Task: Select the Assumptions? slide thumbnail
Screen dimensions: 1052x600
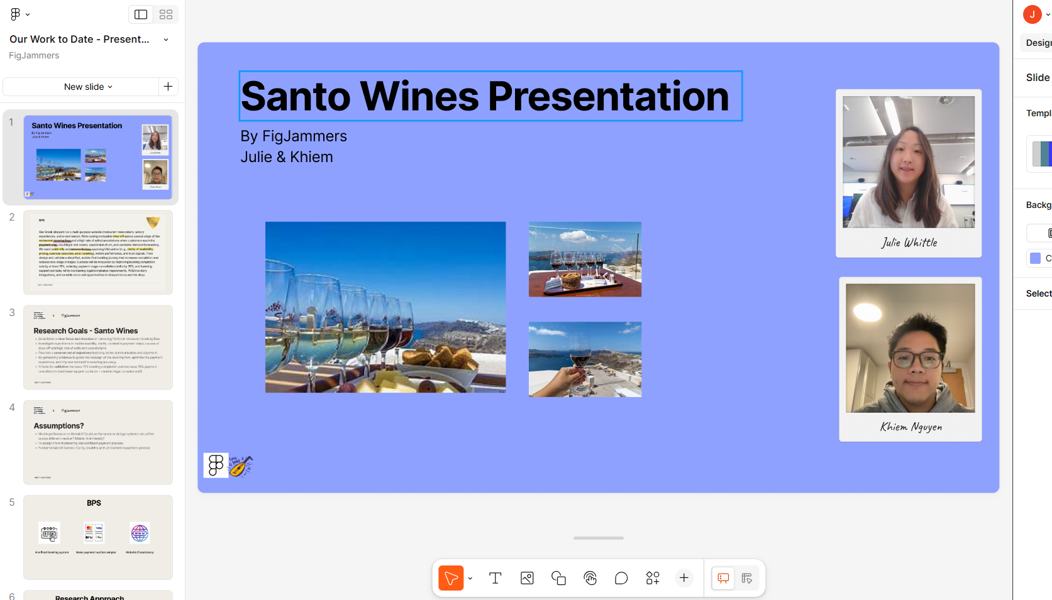Action: point(98,442)
